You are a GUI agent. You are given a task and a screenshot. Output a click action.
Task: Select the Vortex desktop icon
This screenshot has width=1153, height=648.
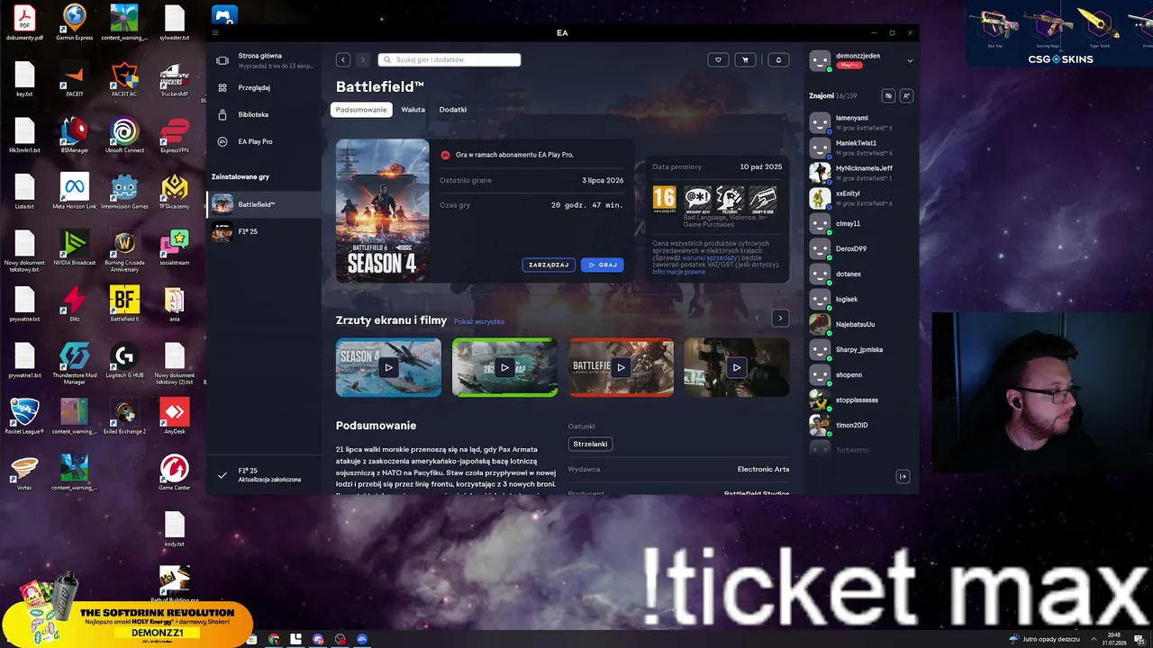click(24, 472)
